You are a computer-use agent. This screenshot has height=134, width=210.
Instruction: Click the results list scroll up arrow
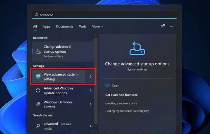coord(96,36)
